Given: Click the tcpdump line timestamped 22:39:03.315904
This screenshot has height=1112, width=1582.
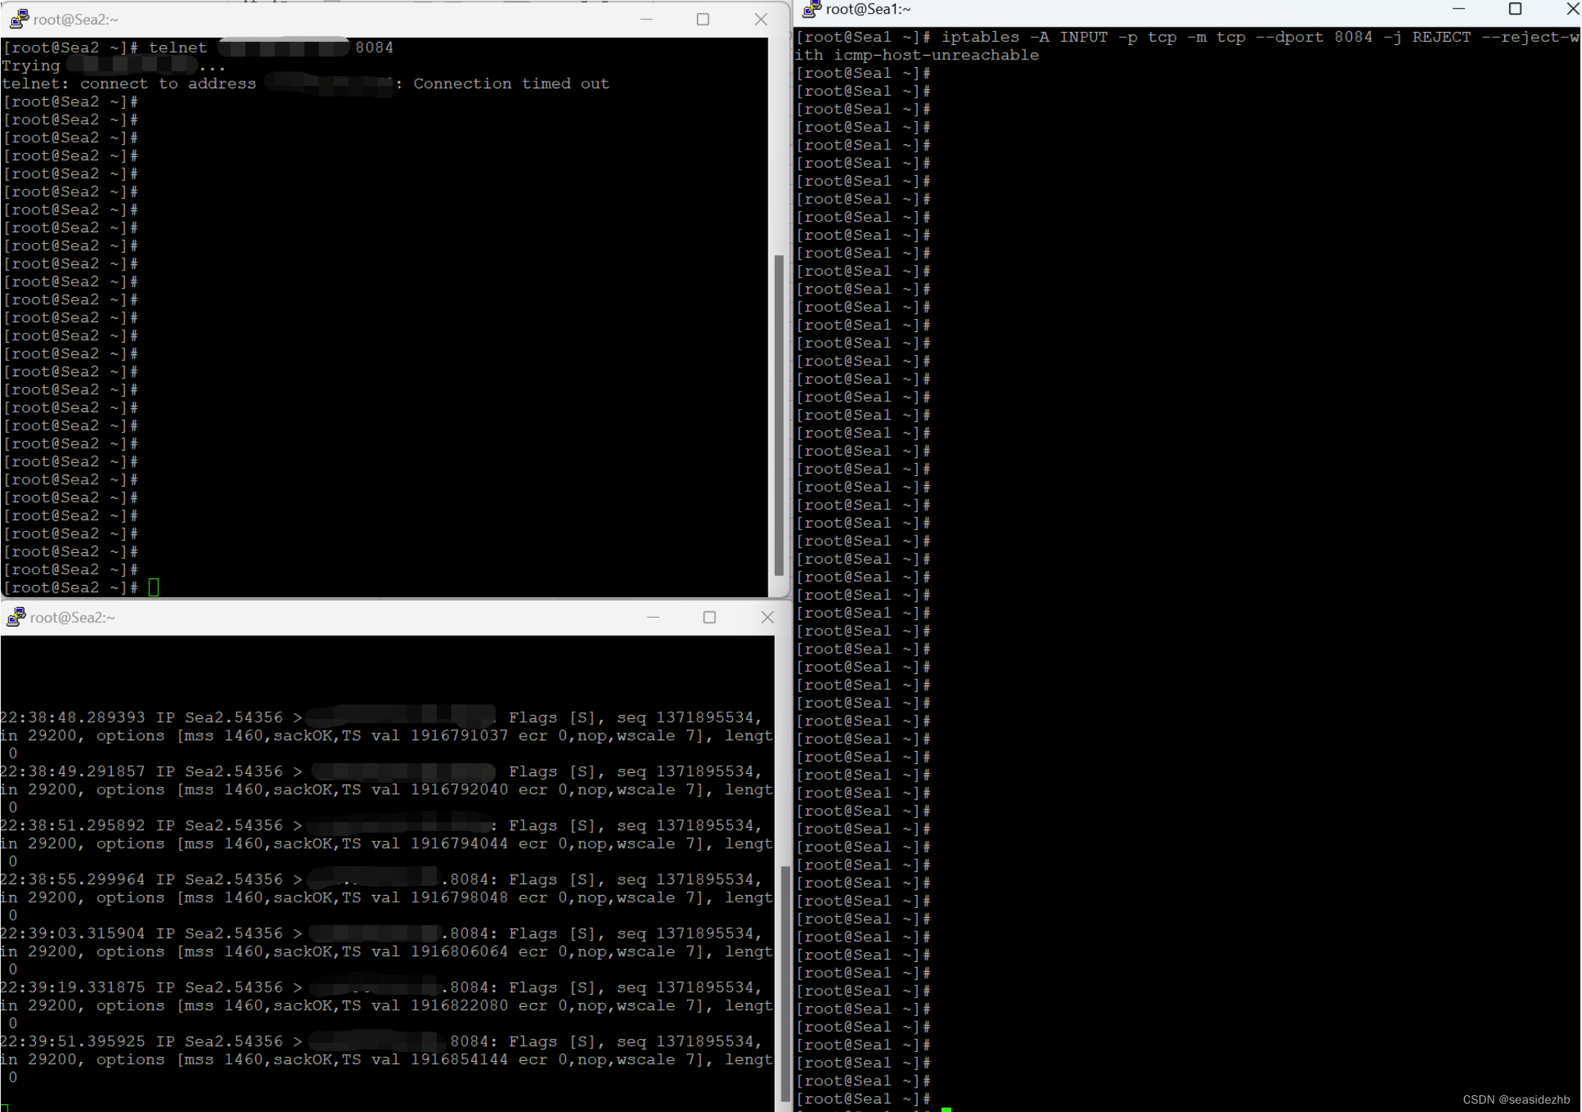Looking at the screenshot, I should pos(381,934).
